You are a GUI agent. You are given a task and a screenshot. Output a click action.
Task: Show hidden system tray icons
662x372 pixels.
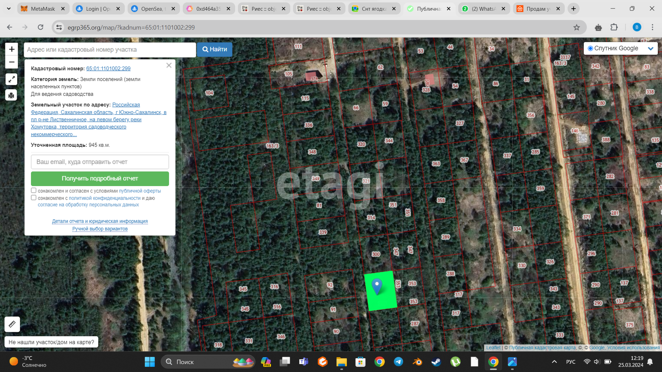click(554, 362)
